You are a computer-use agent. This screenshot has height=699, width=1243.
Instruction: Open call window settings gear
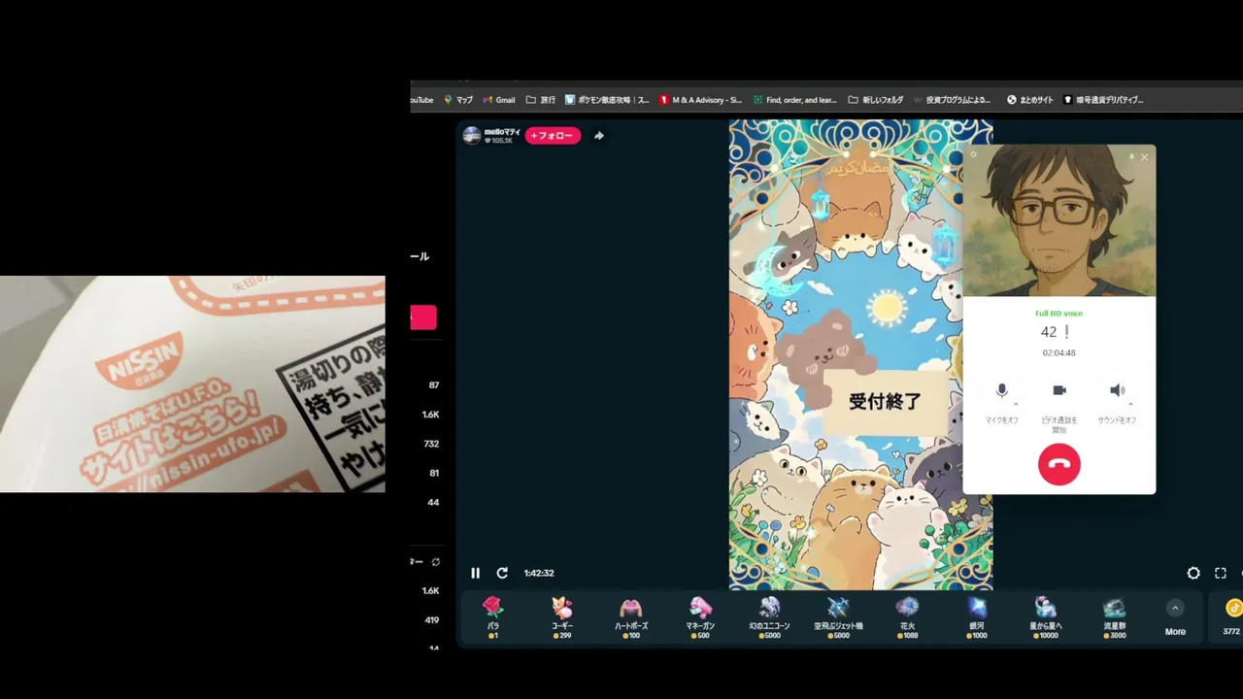click(973, 154)
